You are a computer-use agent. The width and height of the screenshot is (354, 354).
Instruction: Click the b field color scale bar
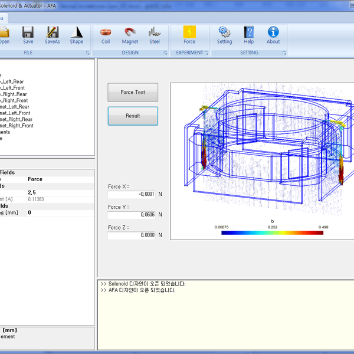tap(273, 232)
